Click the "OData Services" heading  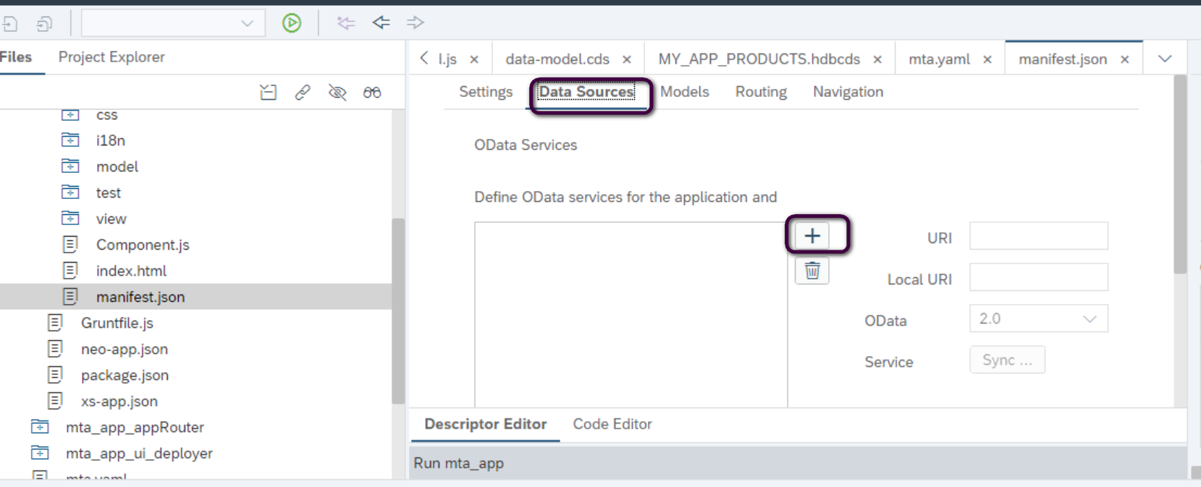[526, 145]
